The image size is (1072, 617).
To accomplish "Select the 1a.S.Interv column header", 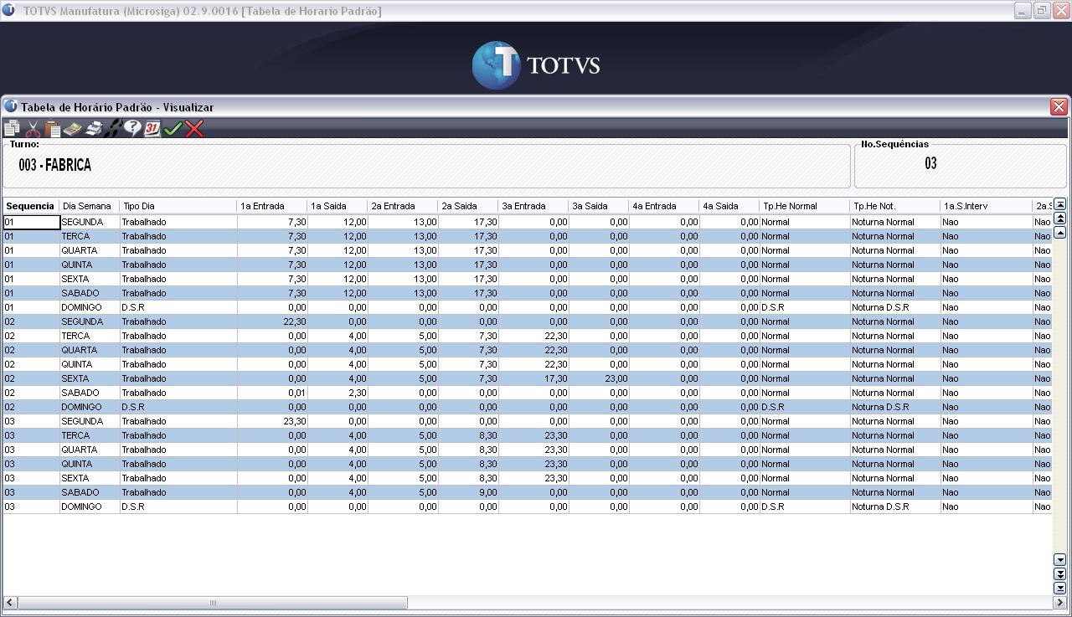I will tap(986, 206).
